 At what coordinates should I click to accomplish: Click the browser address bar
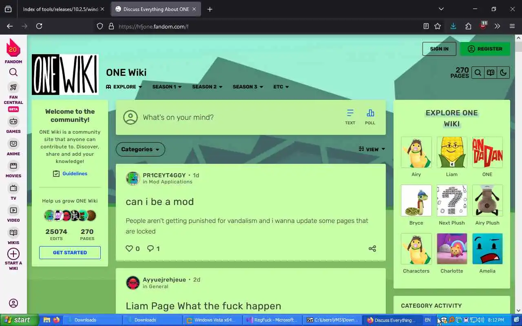[x=261, y=26]
